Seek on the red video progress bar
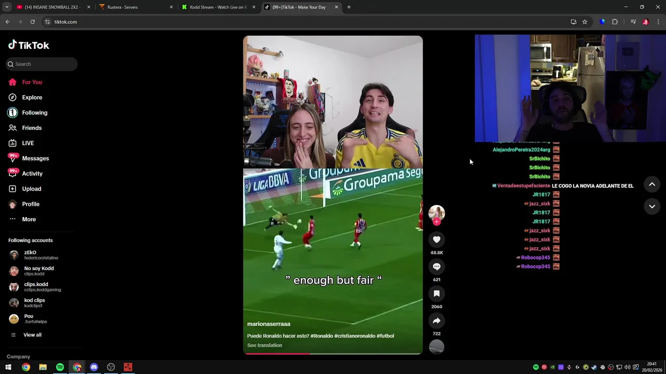666x374 pixels. click(333, 354)
